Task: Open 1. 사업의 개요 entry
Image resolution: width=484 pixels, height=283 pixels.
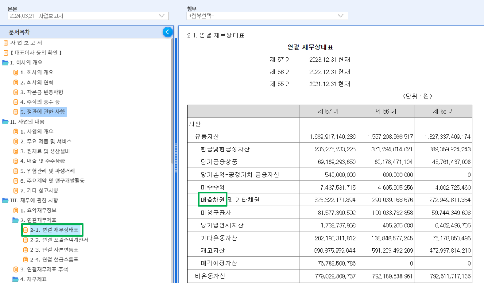Action: [37, 132]
